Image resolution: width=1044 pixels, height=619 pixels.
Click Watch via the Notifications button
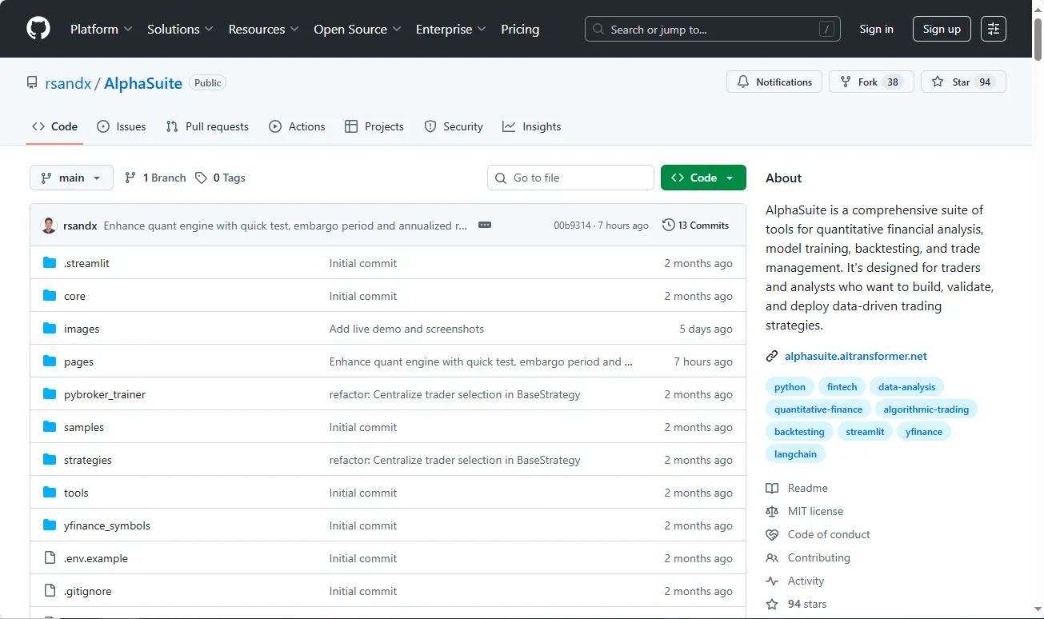(774, 82)
